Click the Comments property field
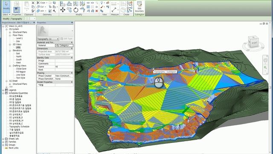 coord(64,64)
